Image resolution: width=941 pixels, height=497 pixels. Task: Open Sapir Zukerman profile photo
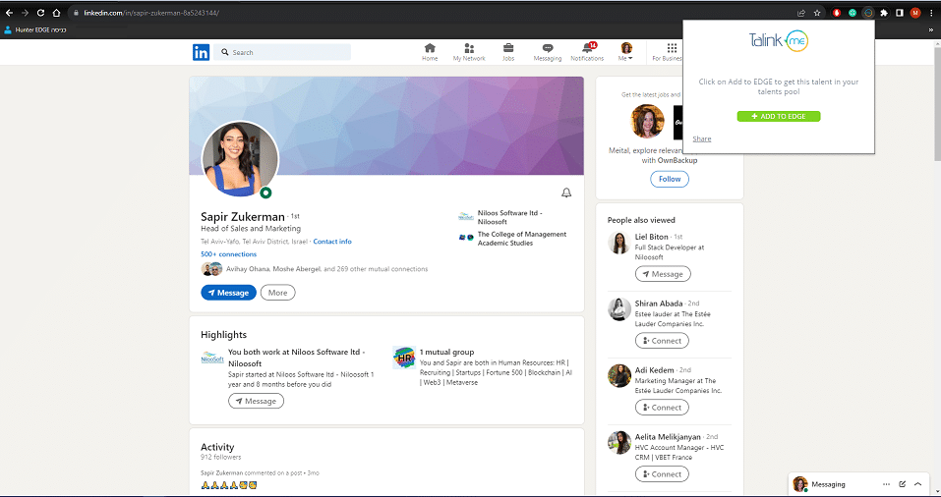[x=240, y=159]
